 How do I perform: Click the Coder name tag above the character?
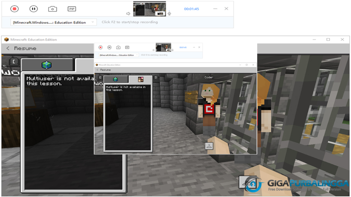(209, 77)
